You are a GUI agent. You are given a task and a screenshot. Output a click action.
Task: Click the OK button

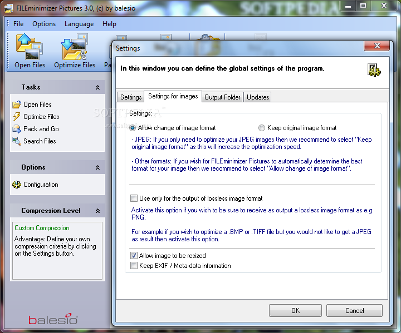[295, 311]
